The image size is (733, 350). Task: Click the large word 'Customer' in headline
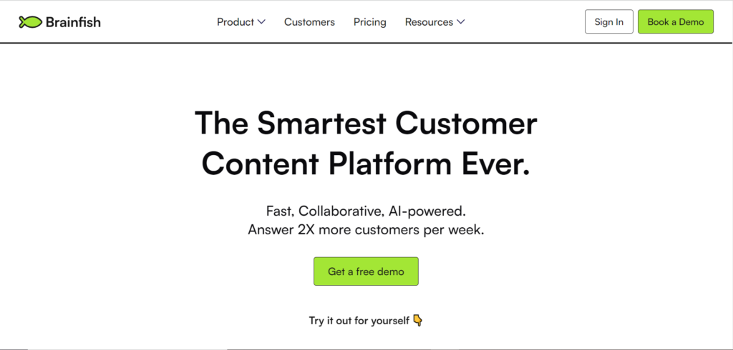[x=467, y=123]
